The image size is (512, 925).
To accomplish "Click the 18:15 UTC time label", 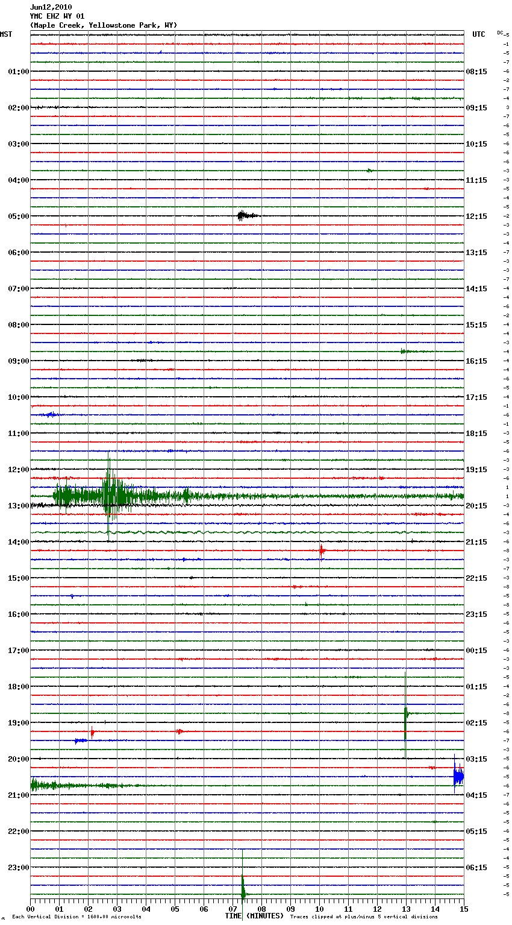I will point(476,434).
